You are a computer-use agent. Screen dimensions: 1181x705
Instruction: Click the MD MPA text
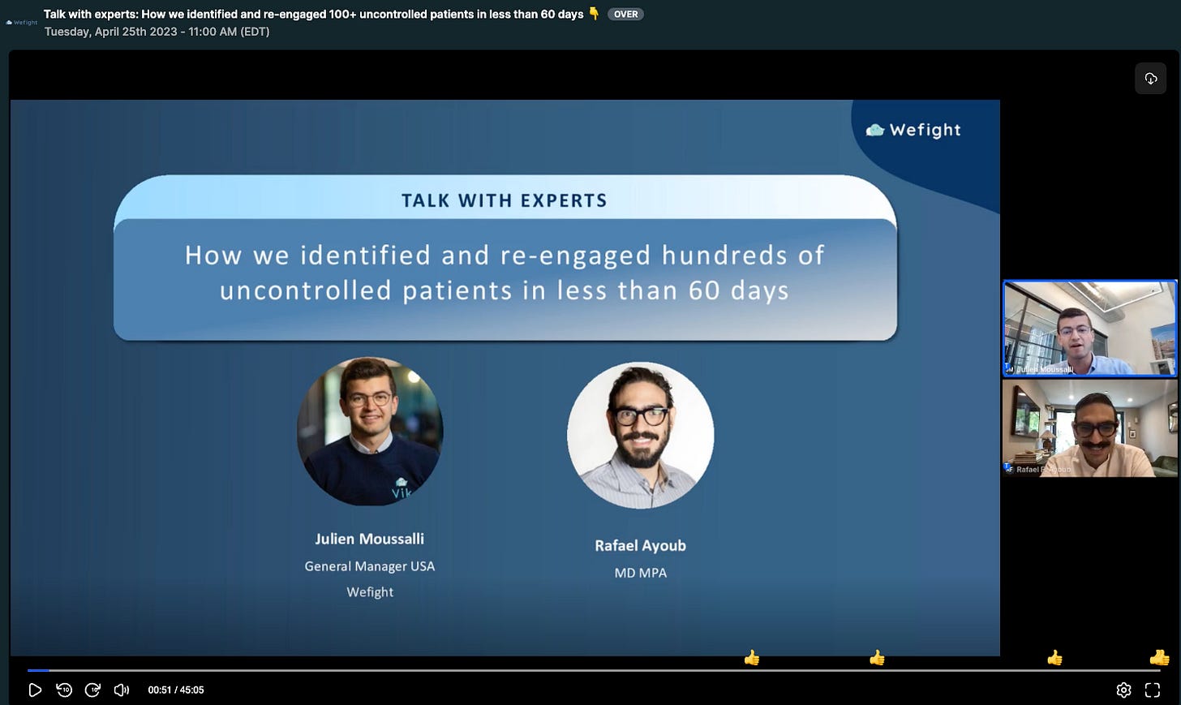coord(641,573)
